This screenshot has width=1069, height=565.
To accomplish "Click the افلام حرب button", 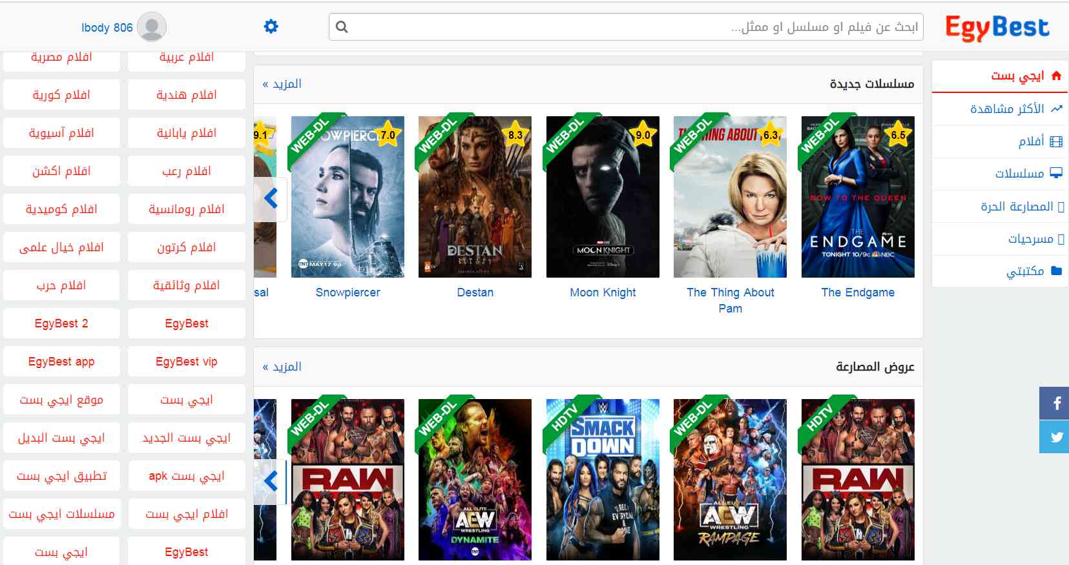I will click(61, 285).
